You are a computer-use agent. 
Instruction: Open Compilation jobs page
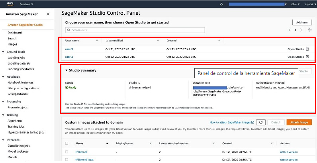[x=19, y=145]
